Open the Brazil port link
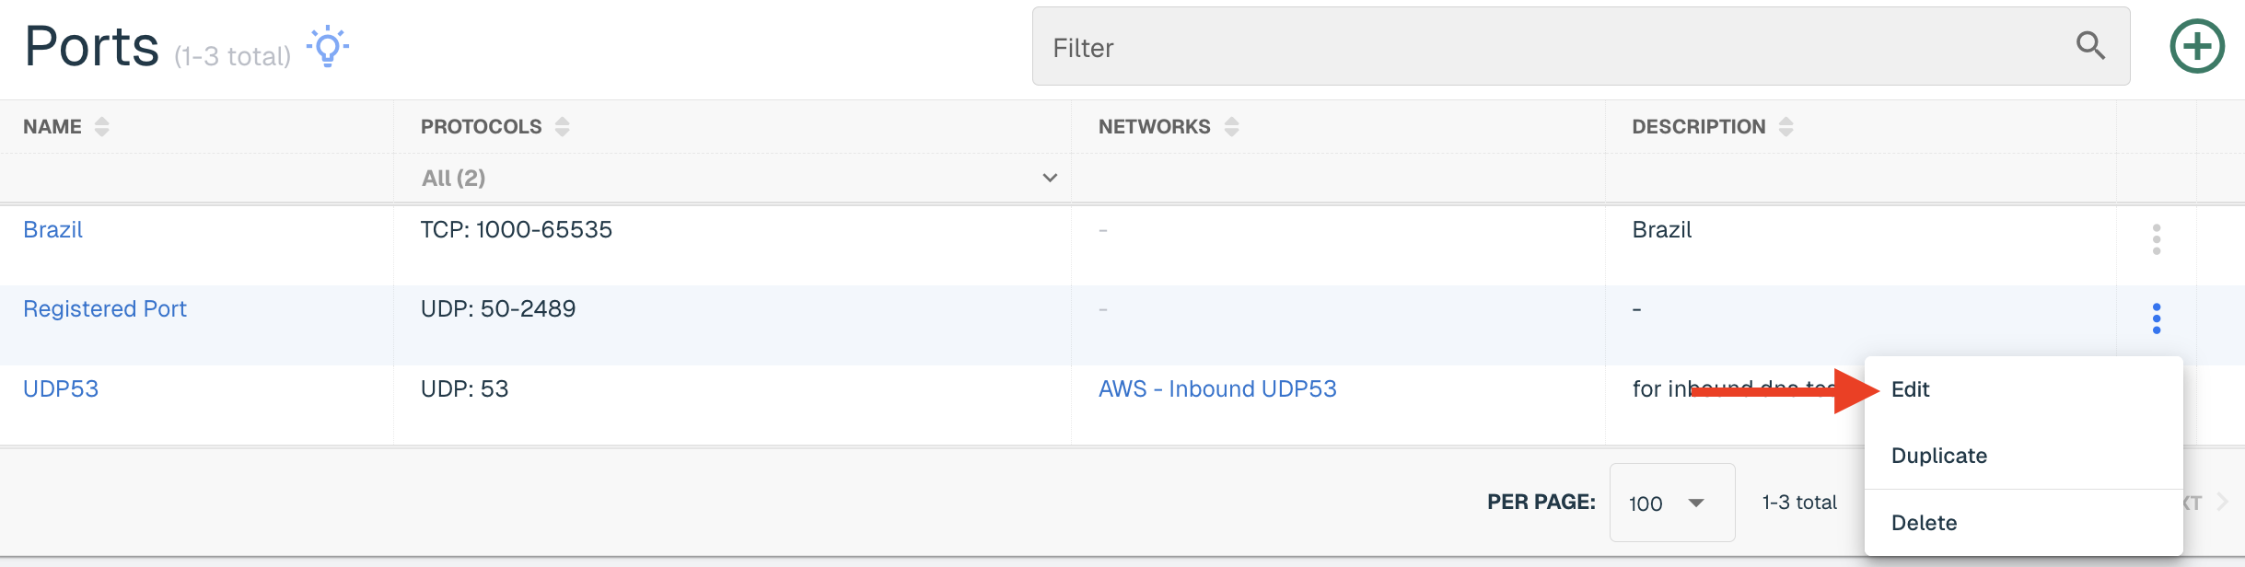This screenshot has width=2245, height=567. click(52, 230)
